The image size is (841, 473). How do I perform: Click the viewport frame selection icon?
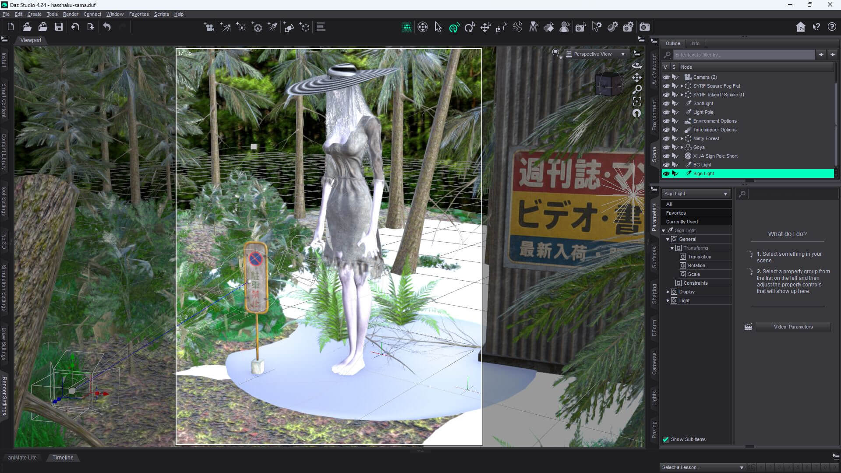[637, 102]
